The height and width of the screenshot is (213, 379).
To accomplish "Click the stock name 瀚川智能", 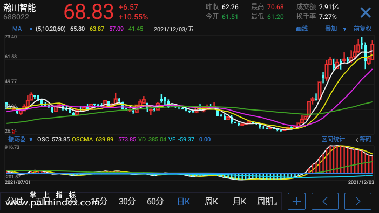I will click(19, 8).
